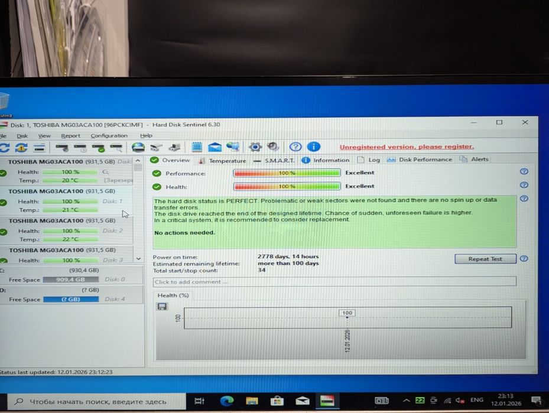
Task: Open Task View from the taskbar
Action: click(x=199, y=401)
